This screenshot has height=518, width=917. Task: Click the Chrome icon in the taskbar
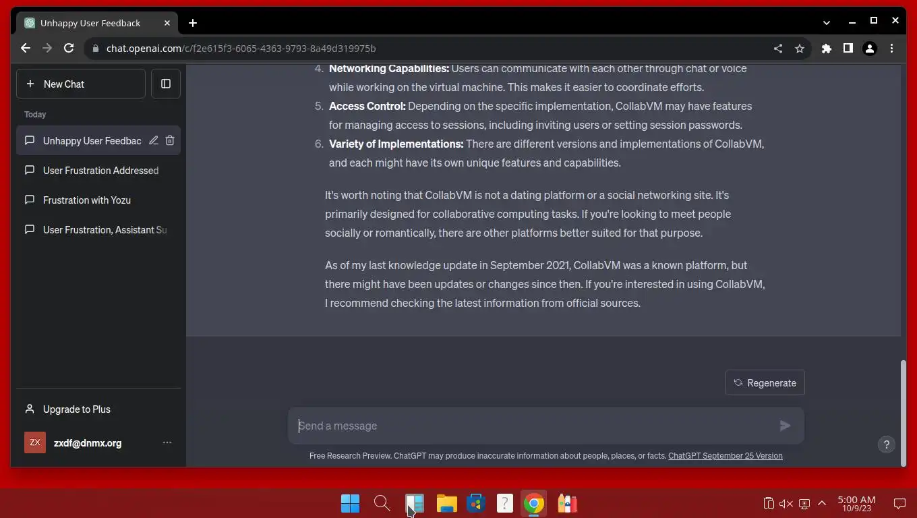534,503
